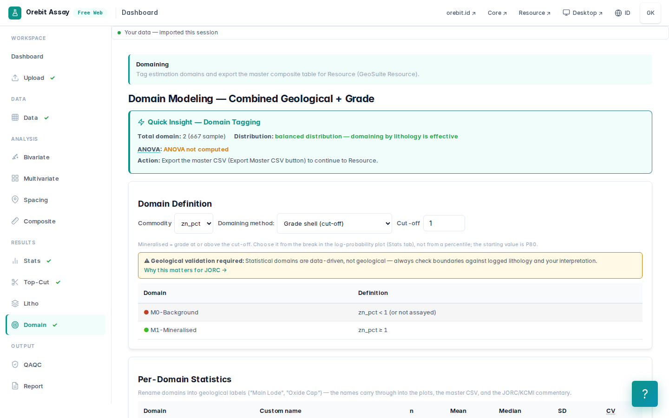Click the 'zn_pct ≥ 1' definition cell

tap(373, 330)
